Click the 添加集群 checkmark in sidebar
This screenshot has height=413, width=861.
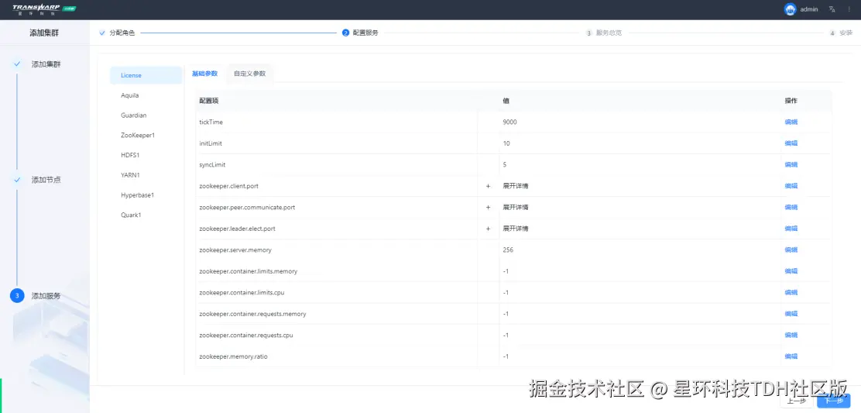tap(17, 64)
